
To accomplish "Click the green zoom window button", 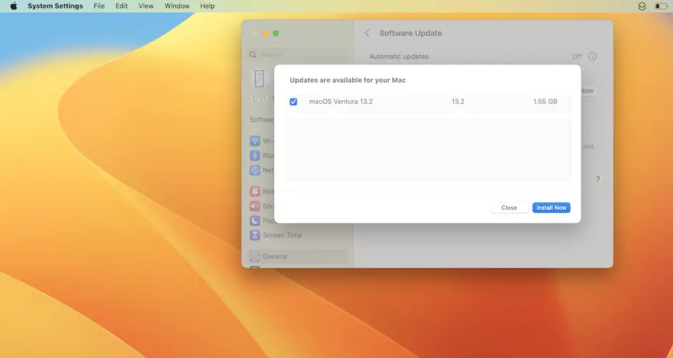I will (x=276, y=34).
